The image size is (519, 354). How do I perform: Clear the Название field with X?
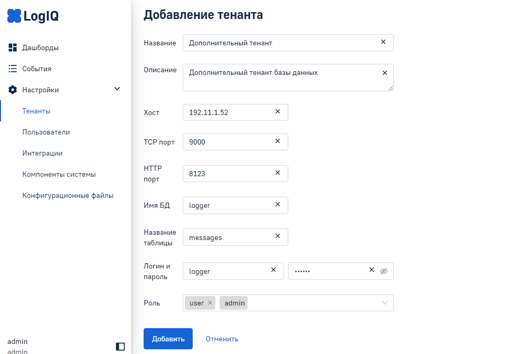[x=383, y=42]
